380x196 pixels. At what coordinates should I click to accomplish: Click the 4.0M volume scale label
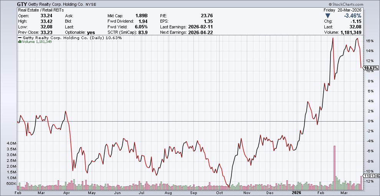(12, 143)
